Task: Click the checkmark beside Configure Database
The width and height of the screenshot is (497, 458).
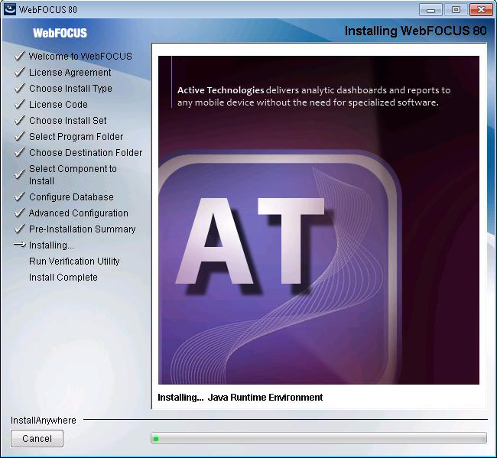Action: (x=19, y=197)
